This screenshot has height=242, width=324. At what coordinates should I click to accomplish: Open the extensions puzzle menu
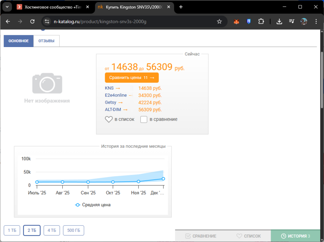261,21
